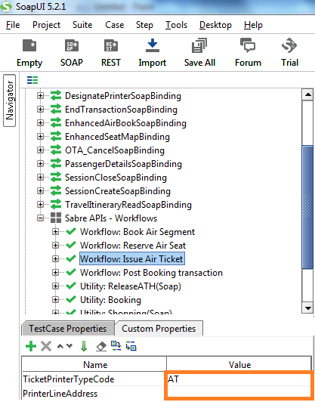Click the vertical Navigator tab

(10, 100)
